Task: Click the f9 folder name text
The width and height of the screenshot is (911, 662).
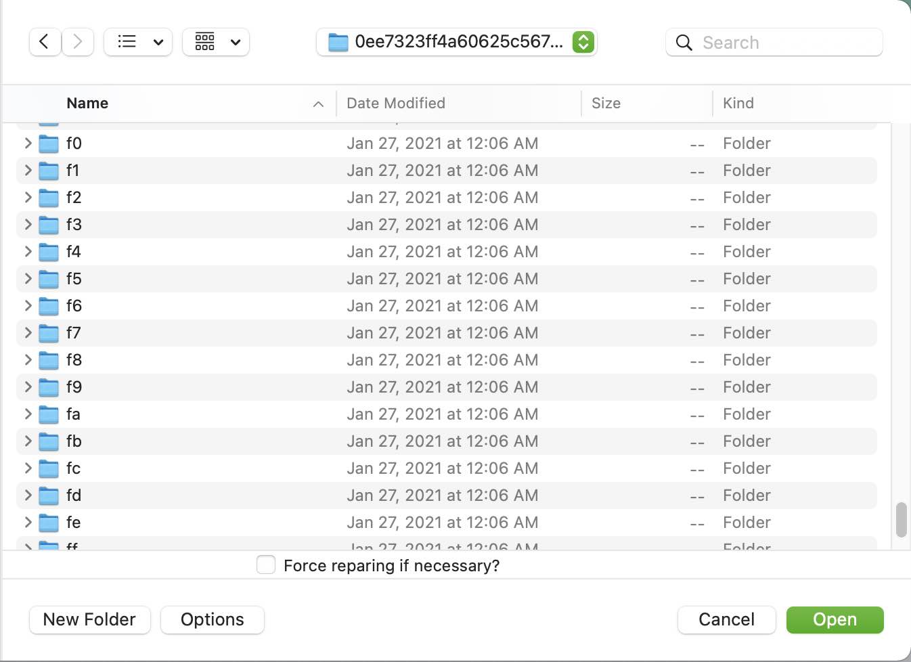Action: point(74,387)
